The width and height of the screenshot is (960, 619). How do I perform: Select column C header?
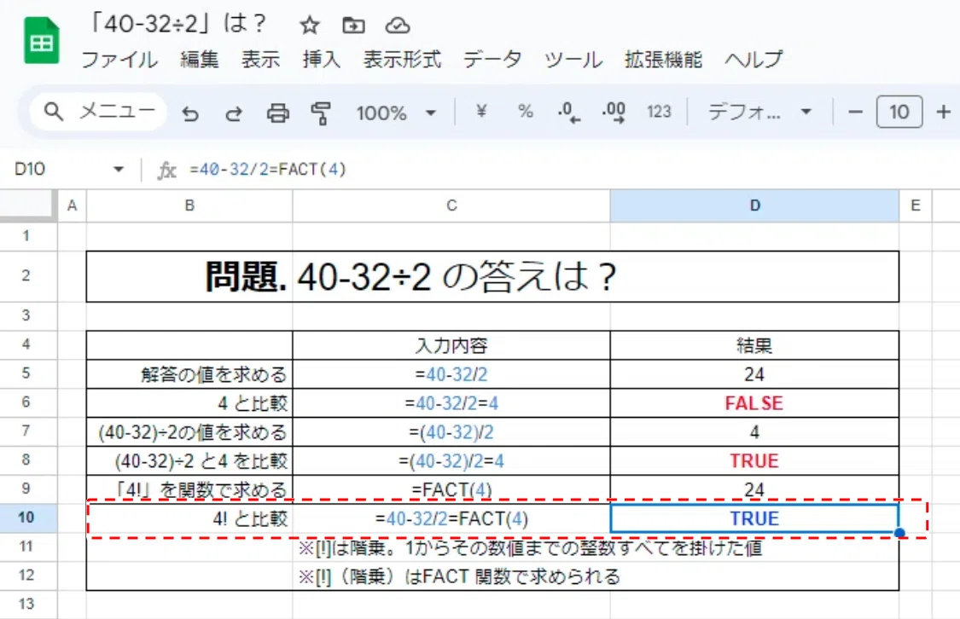point(451,205)
